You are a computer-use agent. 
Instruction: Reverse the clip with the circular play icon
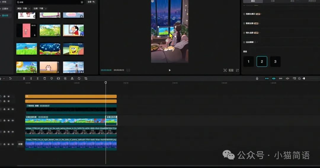click(x=65, y=78)
